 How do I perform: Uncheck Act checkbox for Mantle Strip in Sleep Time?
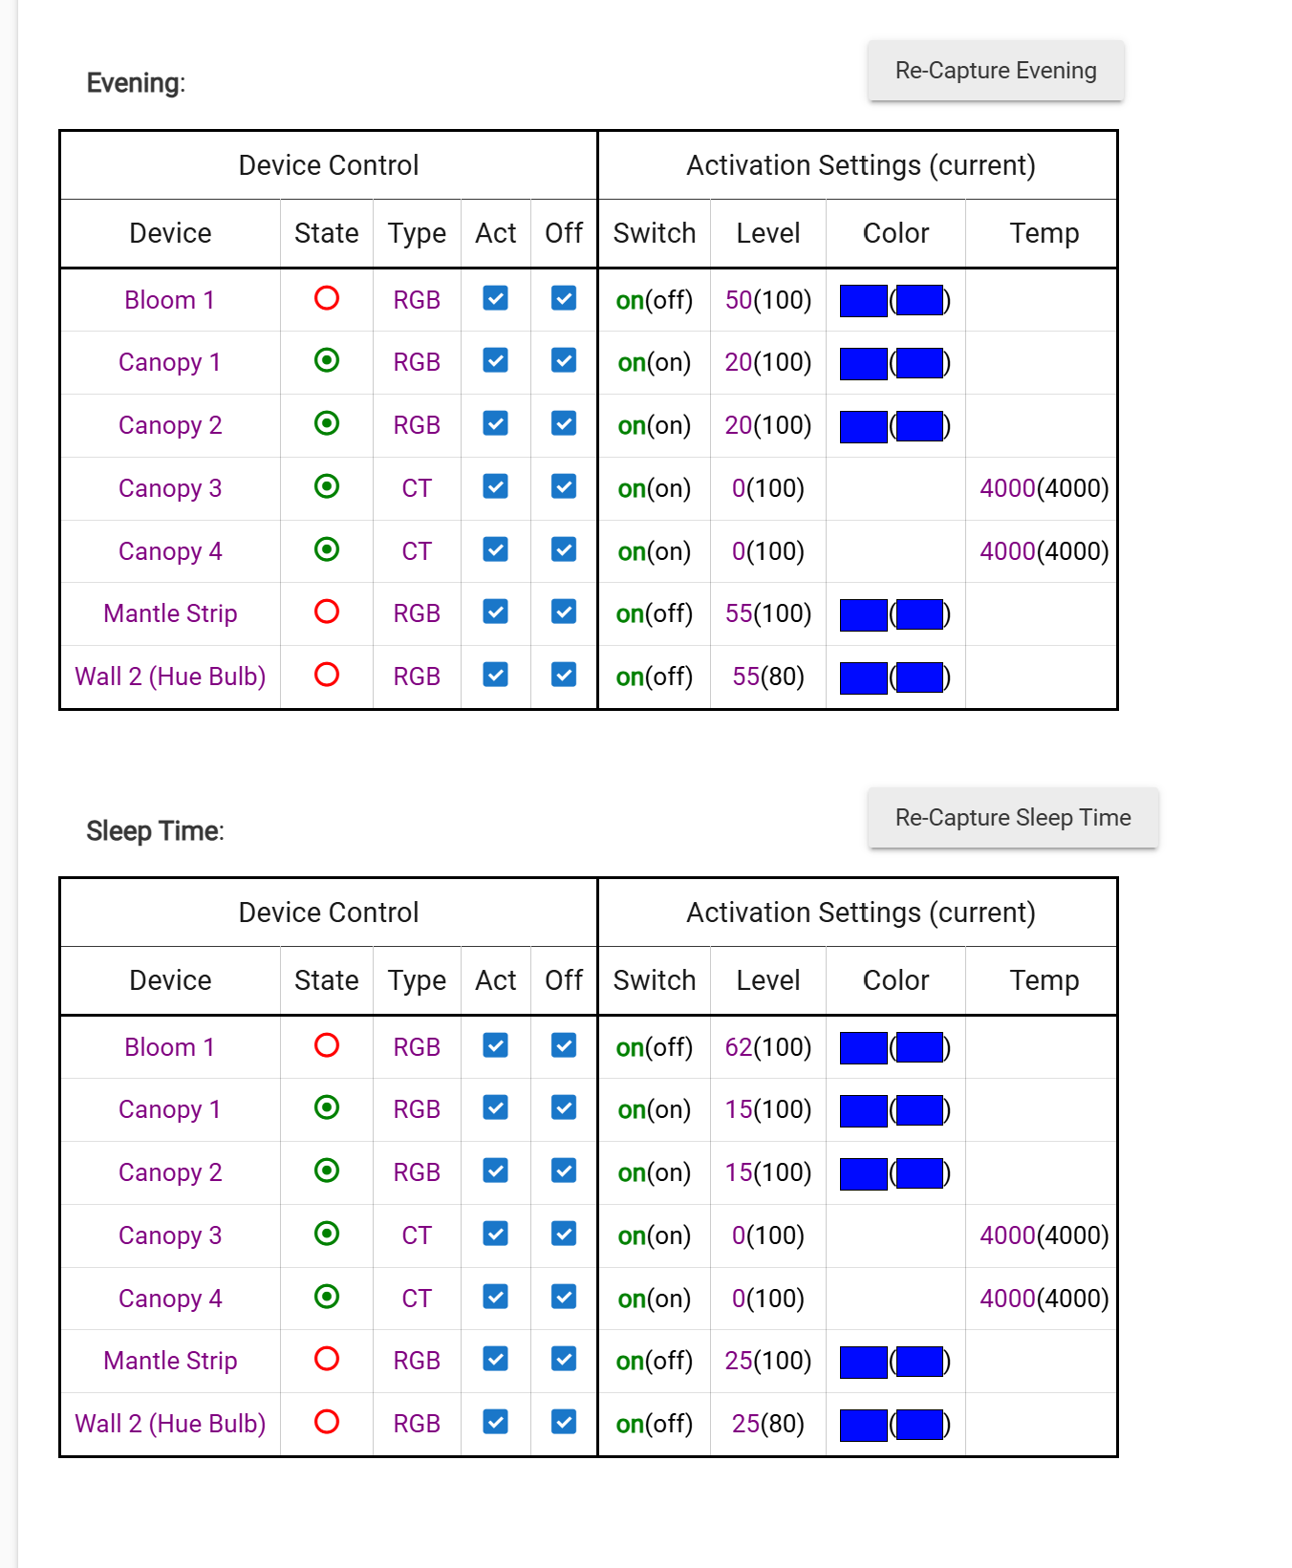click(x=495, y=1360)
